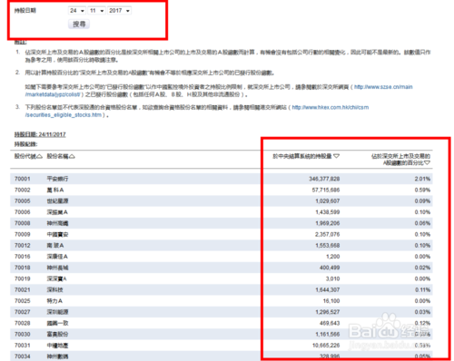Click holding value 1,644,307
The height and width of the screenshot is (361, 454).
point(328,290)
